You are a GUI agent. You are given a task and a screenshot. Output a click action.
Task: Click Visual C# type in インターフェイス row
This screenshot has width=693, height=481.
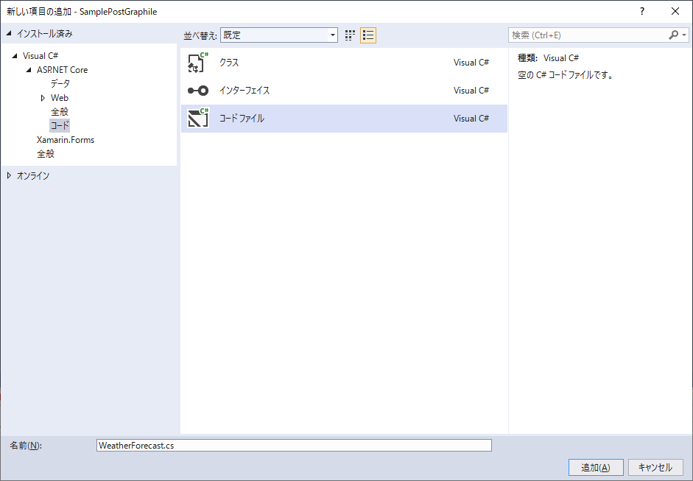point(471,91)
